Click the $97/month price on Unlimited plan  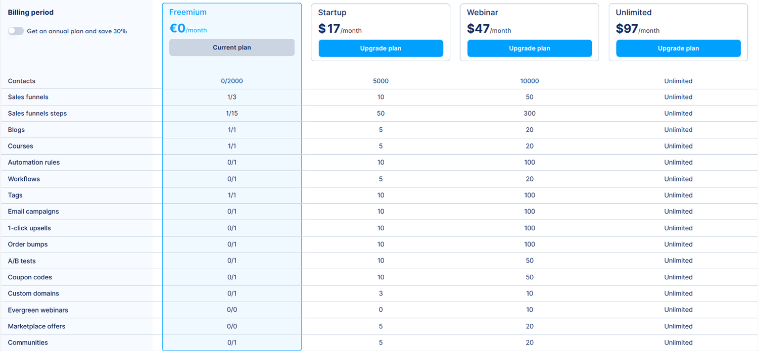pos(638,28)
